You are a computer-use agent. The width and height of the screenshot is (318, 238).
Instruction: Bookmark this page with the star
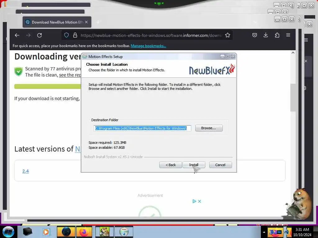pos(228,35)
